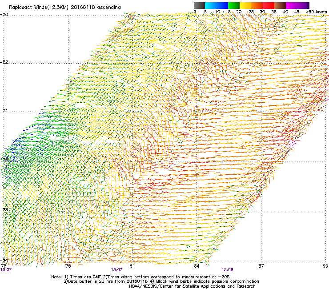Click the latitude axis label "-22"
329x289 pixels.
tap(4, 62)
